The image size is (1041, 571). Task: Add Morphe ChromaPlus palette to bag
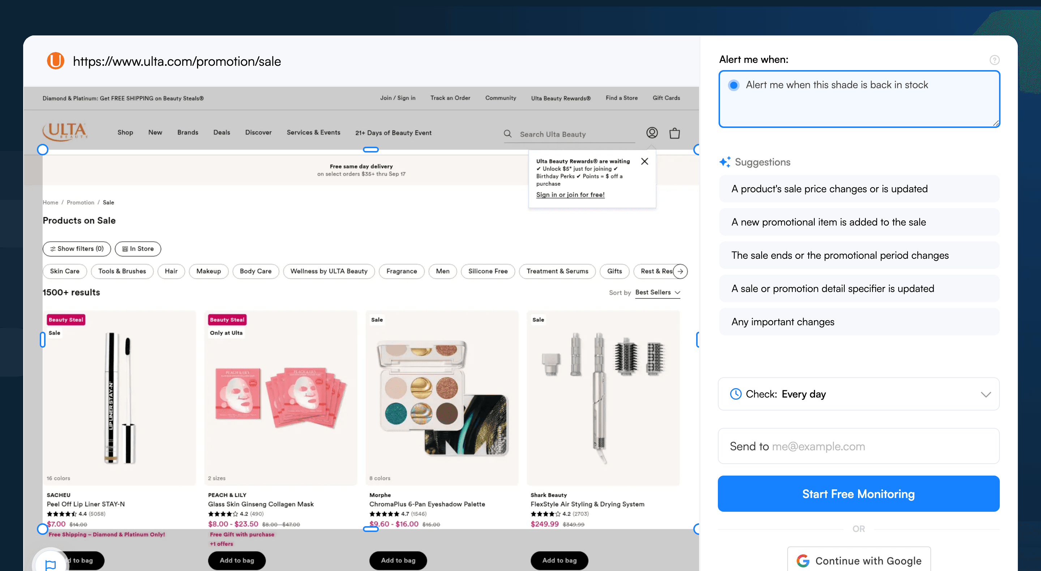point(398,561)
